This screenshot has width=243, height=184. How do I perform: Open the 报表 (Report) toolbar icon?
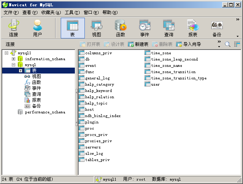193,28
